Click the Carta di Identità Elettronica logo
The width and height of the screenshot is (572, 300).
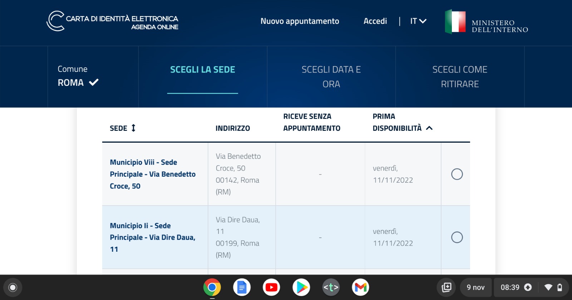click(x=112, y=21)
